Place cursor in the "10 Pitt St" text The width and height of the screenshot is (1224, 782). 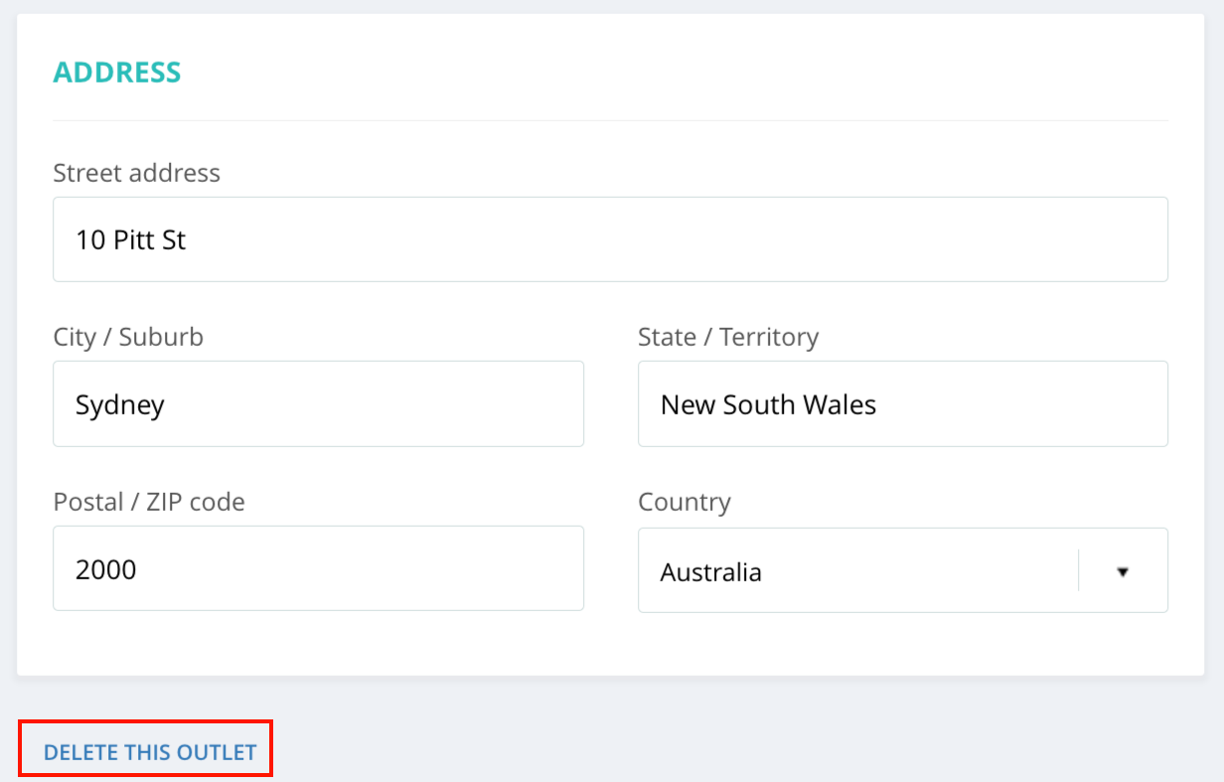pos(131,240)
